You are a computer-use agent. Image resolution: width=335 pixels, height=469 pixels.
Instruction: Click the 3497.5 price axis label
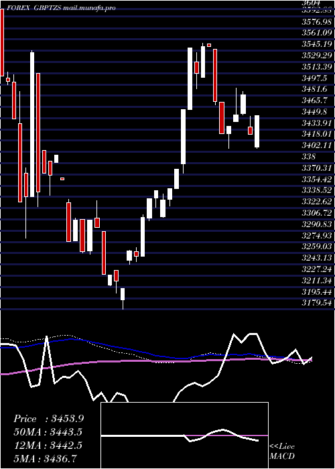point(314,78)
